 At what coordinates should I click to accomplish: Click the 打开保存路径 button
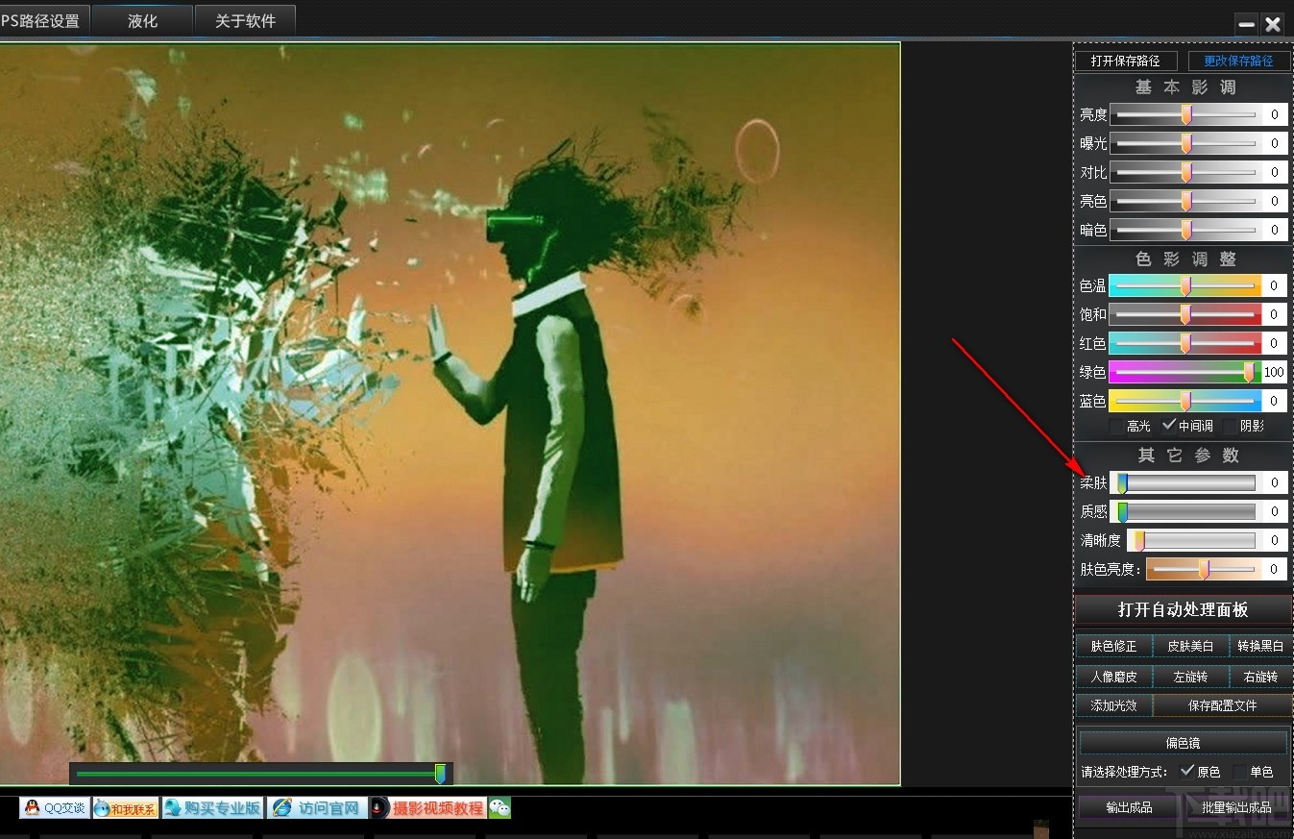[1125, 61]
